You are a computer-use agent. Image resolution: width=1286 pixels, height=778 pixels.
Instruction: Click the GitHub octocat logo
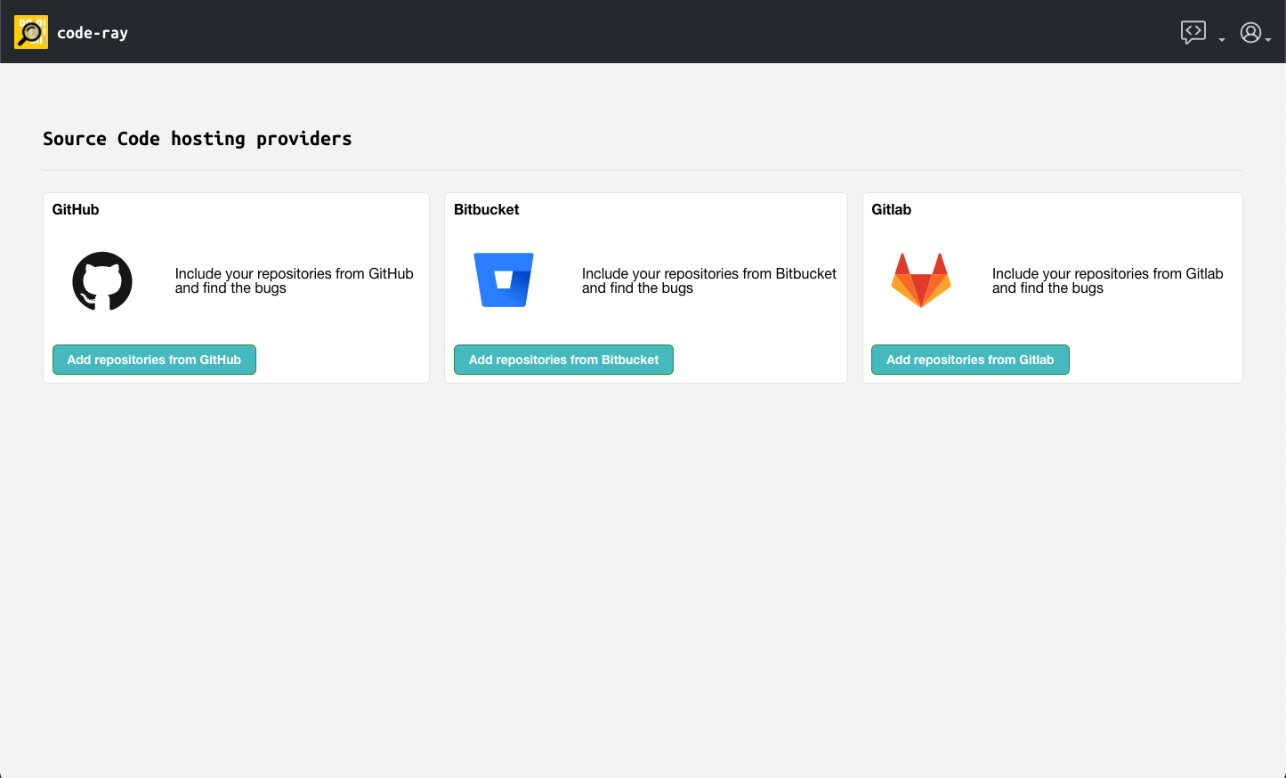pyautogui.click(x=102, y=281)
